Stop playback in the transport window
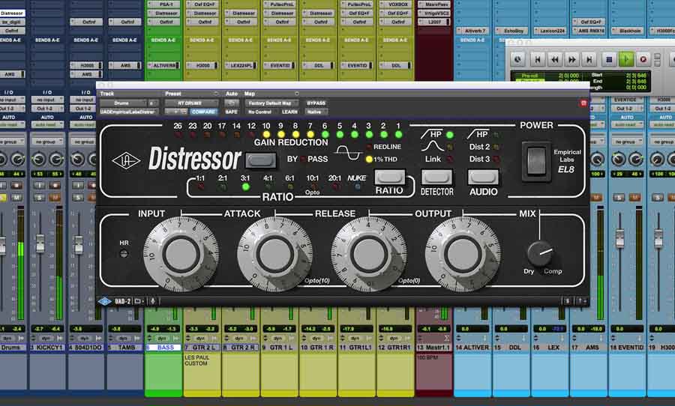The image size is (675, 406). [609, 59]
